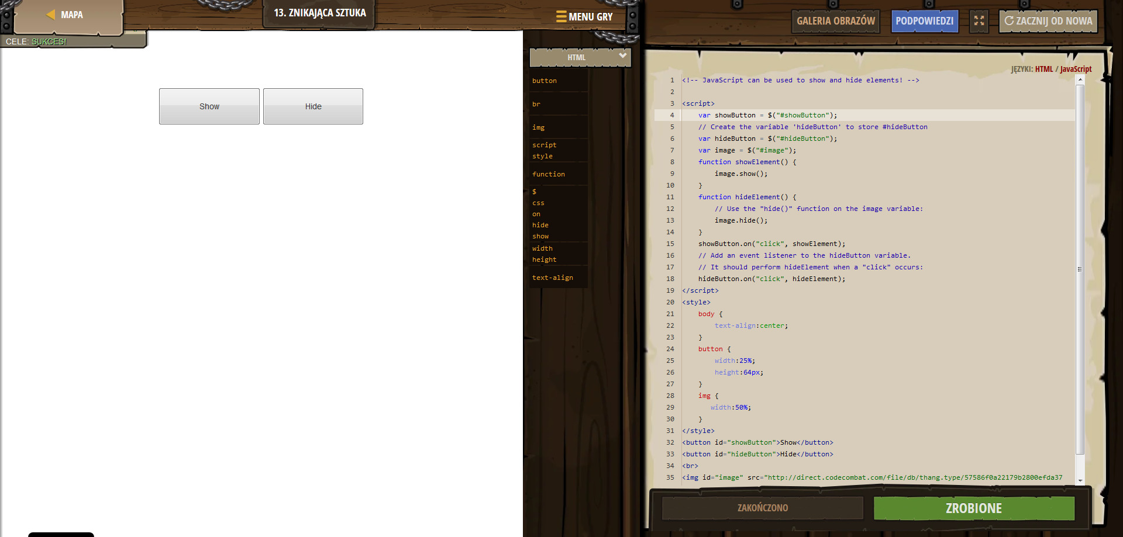Click the Hide button in preview

(313, 106)
